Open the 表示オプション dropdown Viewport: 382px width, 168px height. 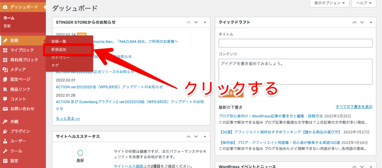329,3
